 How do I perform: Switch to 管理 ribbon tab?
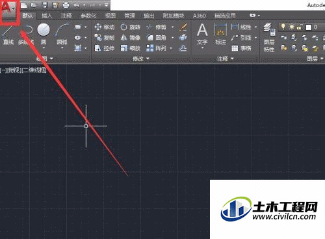click(x=129, y=16)
